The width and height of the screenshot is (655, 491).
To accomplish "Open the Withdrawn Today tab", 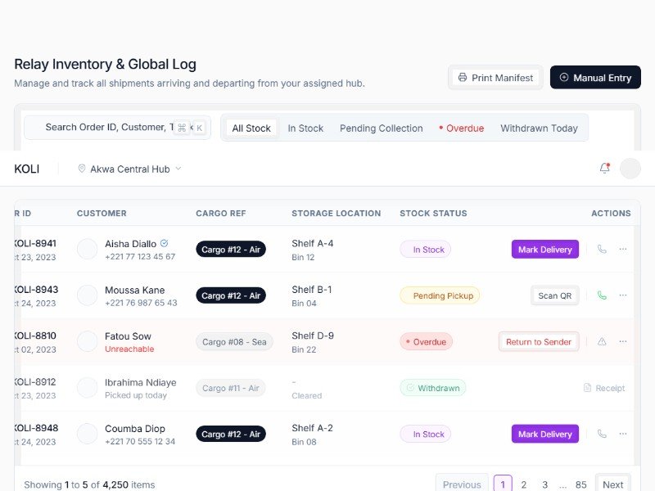I will click(539, 128).
